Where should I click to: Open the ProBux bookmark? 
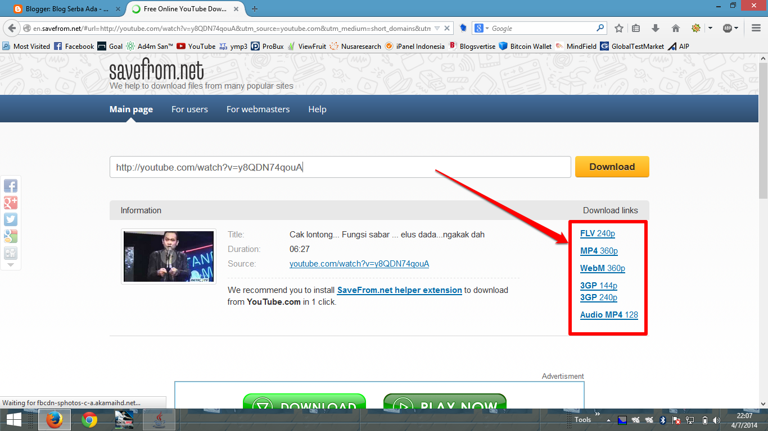coord(267,47)
